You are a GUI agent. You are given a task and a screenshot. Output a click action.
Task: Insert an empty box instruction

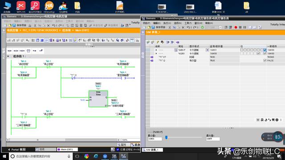coord(28,51)
